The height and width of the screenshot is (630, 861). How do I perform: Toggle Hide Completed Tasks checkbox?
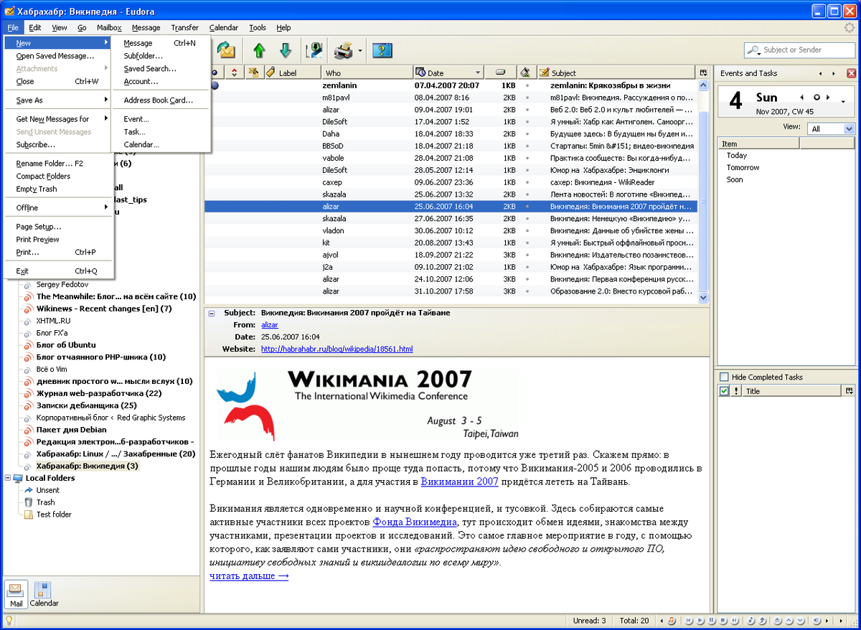pos(724,376)
